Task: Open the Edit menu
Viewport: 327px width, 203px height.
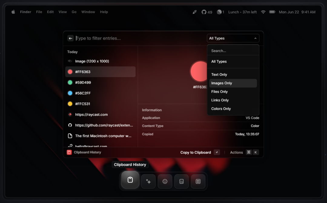Action: 50,12
